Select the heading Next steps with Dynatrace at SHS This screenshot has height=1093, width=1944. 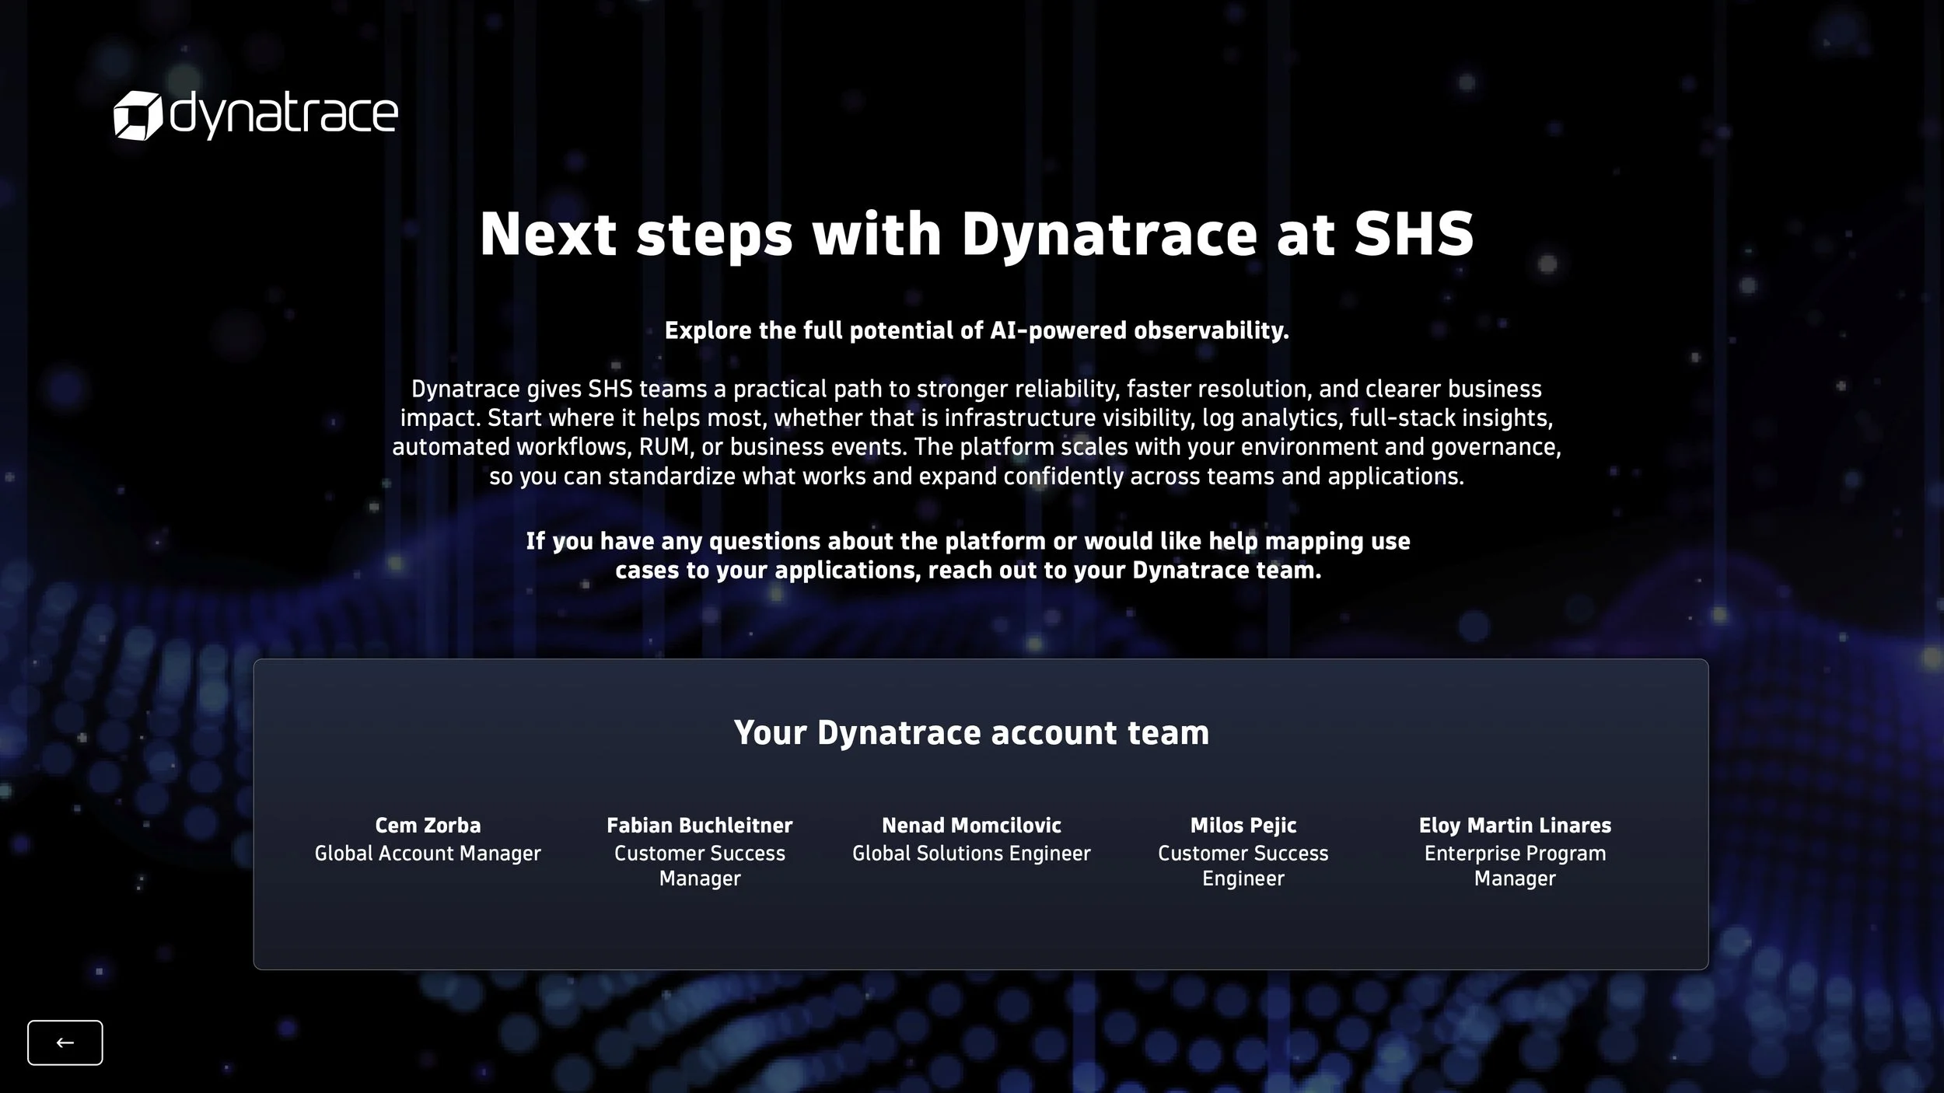[x=977, y=235]
